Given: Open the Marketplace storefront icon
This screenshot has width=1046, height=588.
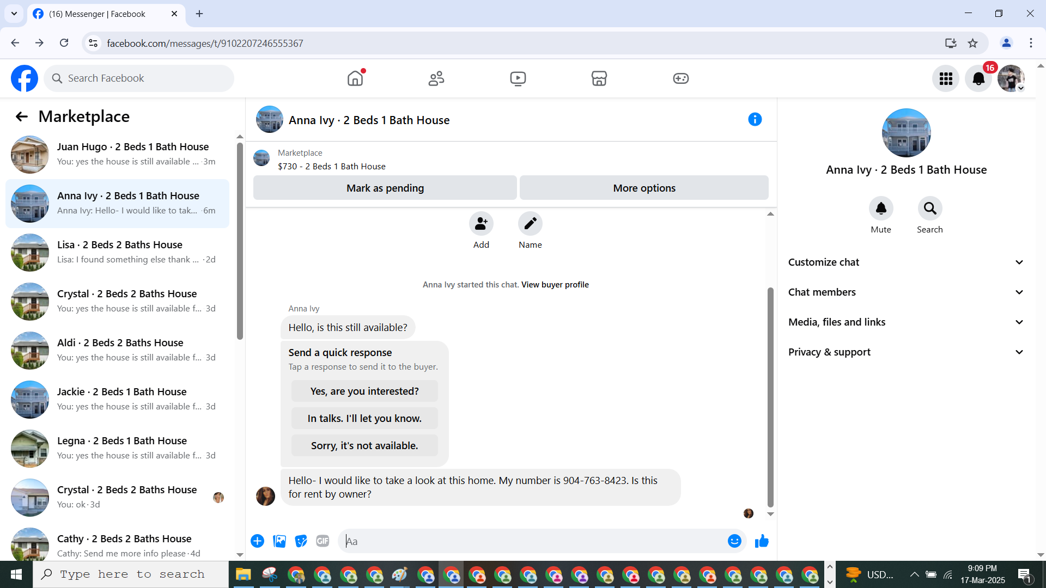Looking at the screenshot, I should coord(599,78).
